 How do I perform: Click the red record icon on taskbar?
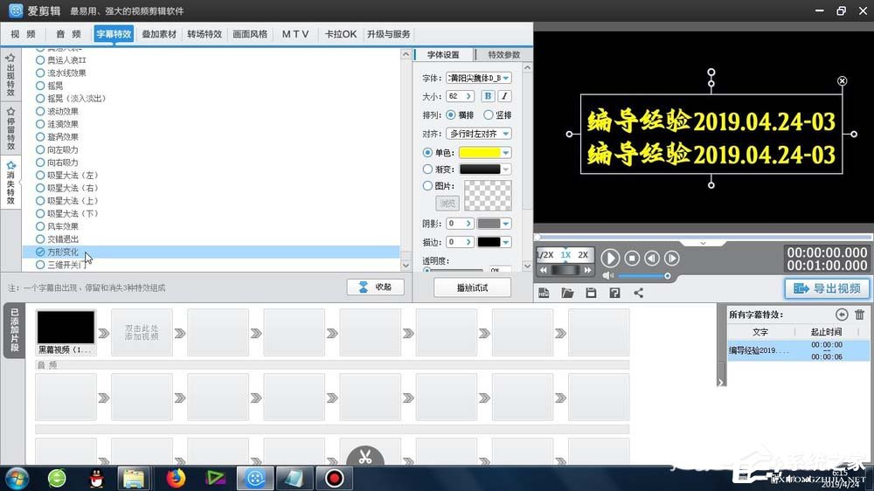pyautogui.click(x=334, y=479)
